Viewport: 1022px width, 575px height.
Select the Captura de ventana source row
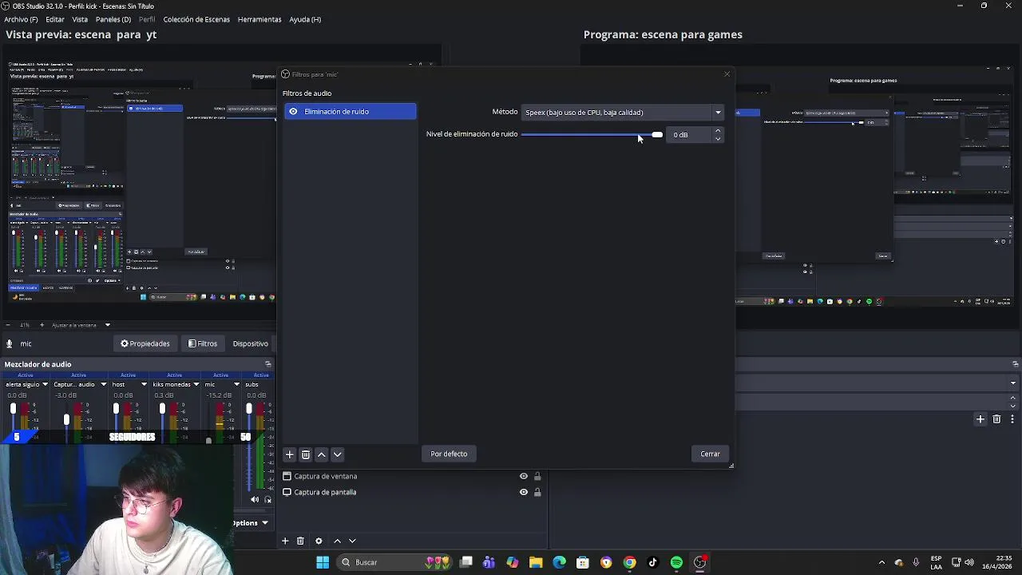412,476
